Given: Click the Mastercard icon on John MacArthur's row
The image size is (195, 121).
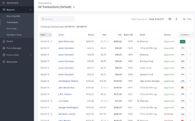Looking at the screenshot, I should click(183, 88).
